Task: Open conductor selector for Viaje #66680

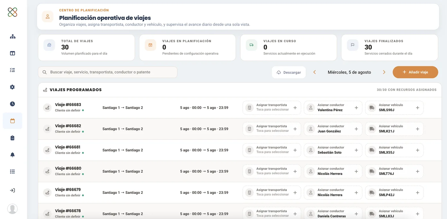Action: (333, 171)
